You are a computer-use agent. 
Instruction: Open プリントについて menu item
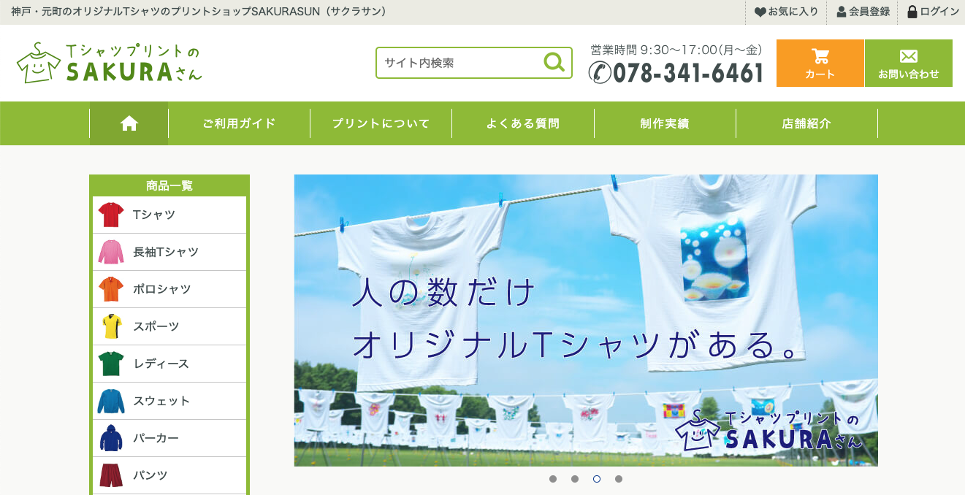point(381,123)
